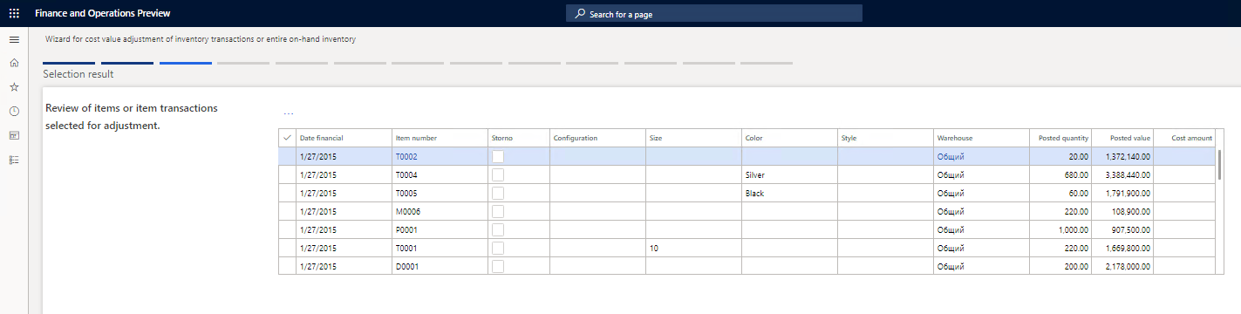
Task: Open Workspaces icon in sidebar
Action: pos(14,135)
